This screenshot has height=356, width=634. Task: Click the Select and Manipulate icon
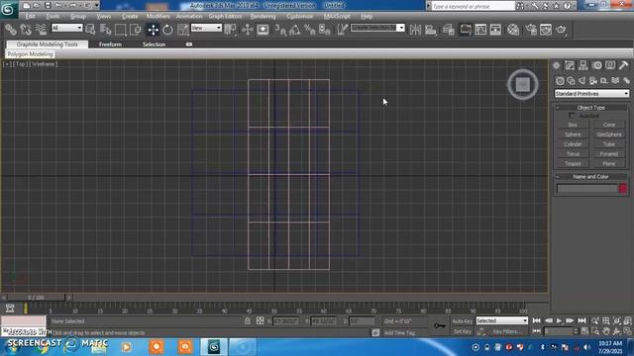point(247,30)
